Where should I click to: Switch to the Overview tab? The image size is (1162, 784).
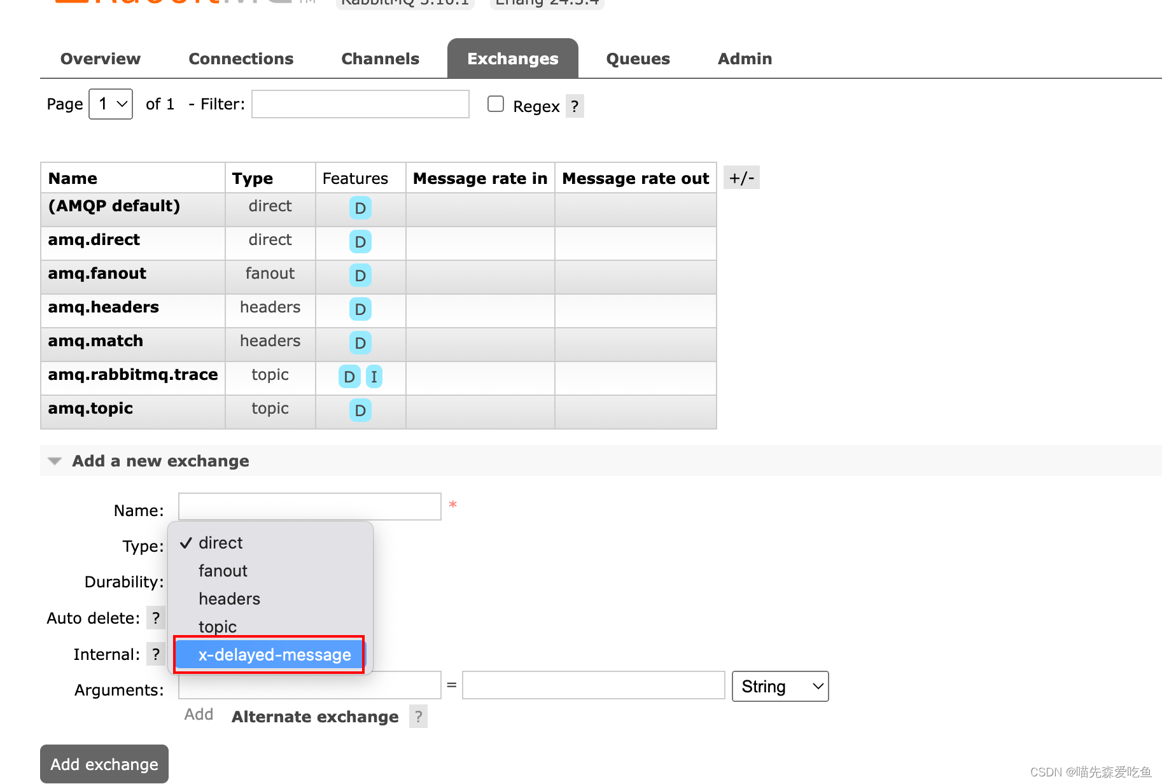pos(100,59)
